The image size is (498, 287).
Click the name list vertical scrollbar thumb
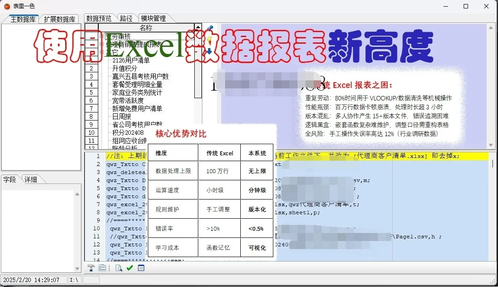click(x=198, y=64)
